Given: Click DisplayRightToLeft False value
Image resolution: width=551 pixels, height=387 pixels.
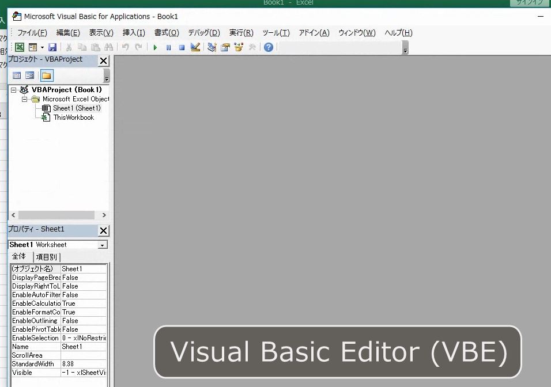Looking at the screenshot, I should tap(84, 286).
